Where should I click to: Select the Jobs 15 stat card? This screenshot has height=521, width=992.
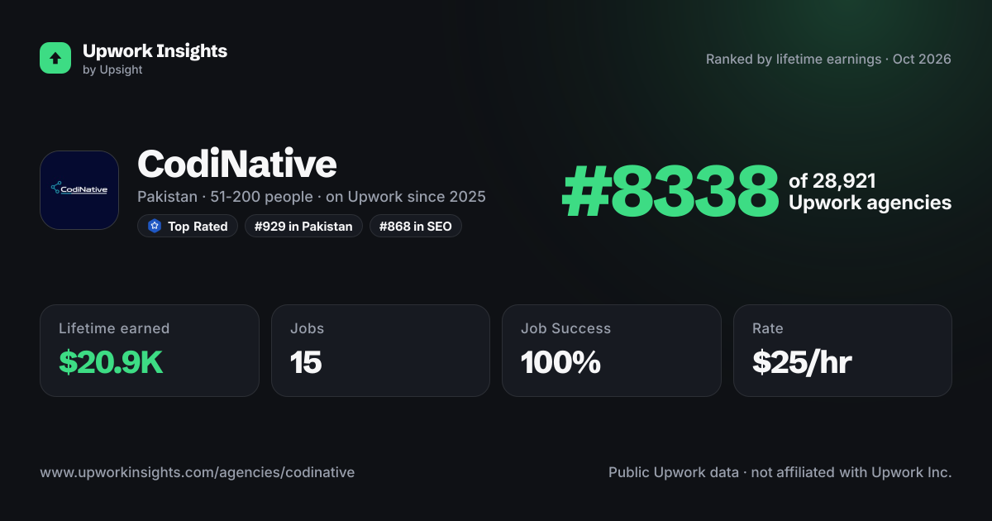pos(380,351)
